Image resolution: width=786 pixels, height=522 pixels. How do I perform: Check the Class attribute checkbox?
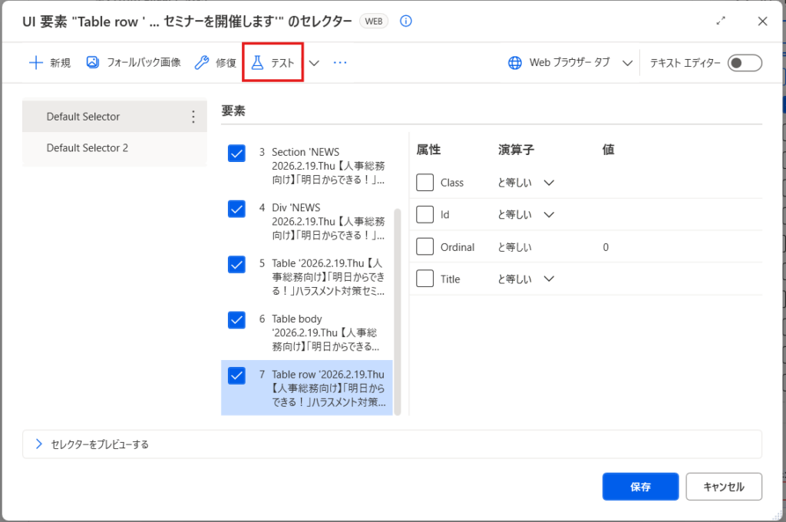[425, 183]
